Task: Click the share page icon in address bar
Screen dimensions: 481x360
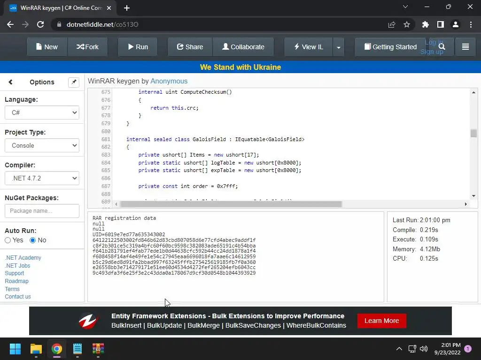Action: coord(392,24)
